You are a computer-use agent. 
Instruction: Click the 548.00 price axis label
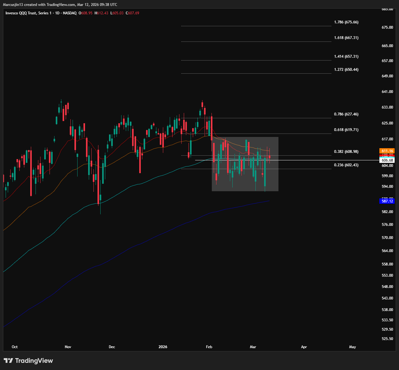click(x=387, y=287)
